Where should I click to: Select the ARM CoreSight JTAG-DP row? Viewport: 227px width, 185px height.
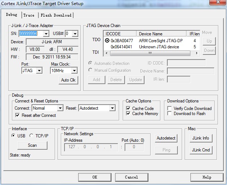coord(152,41)
